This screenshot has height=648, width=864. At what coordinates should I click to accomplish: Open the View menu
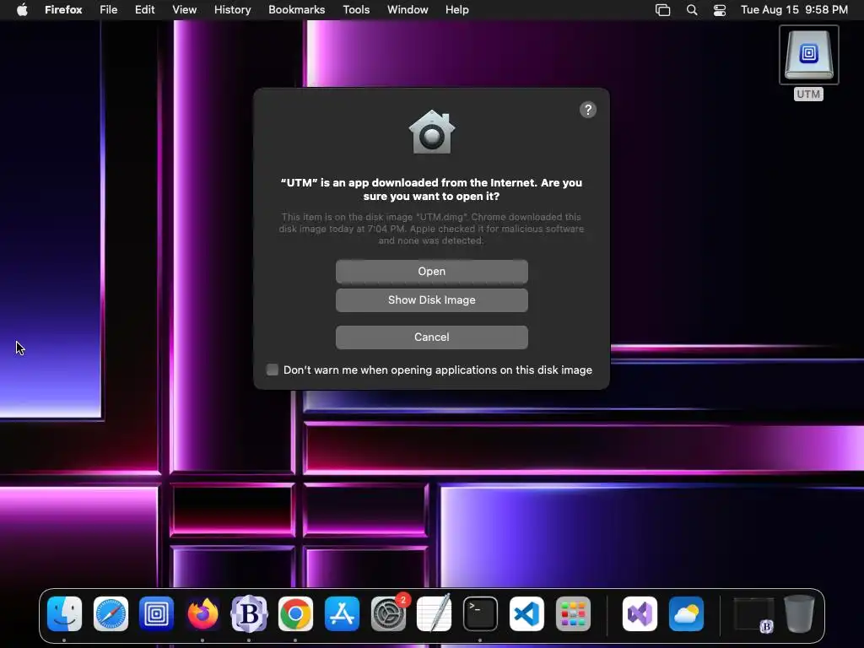[185, 10]
